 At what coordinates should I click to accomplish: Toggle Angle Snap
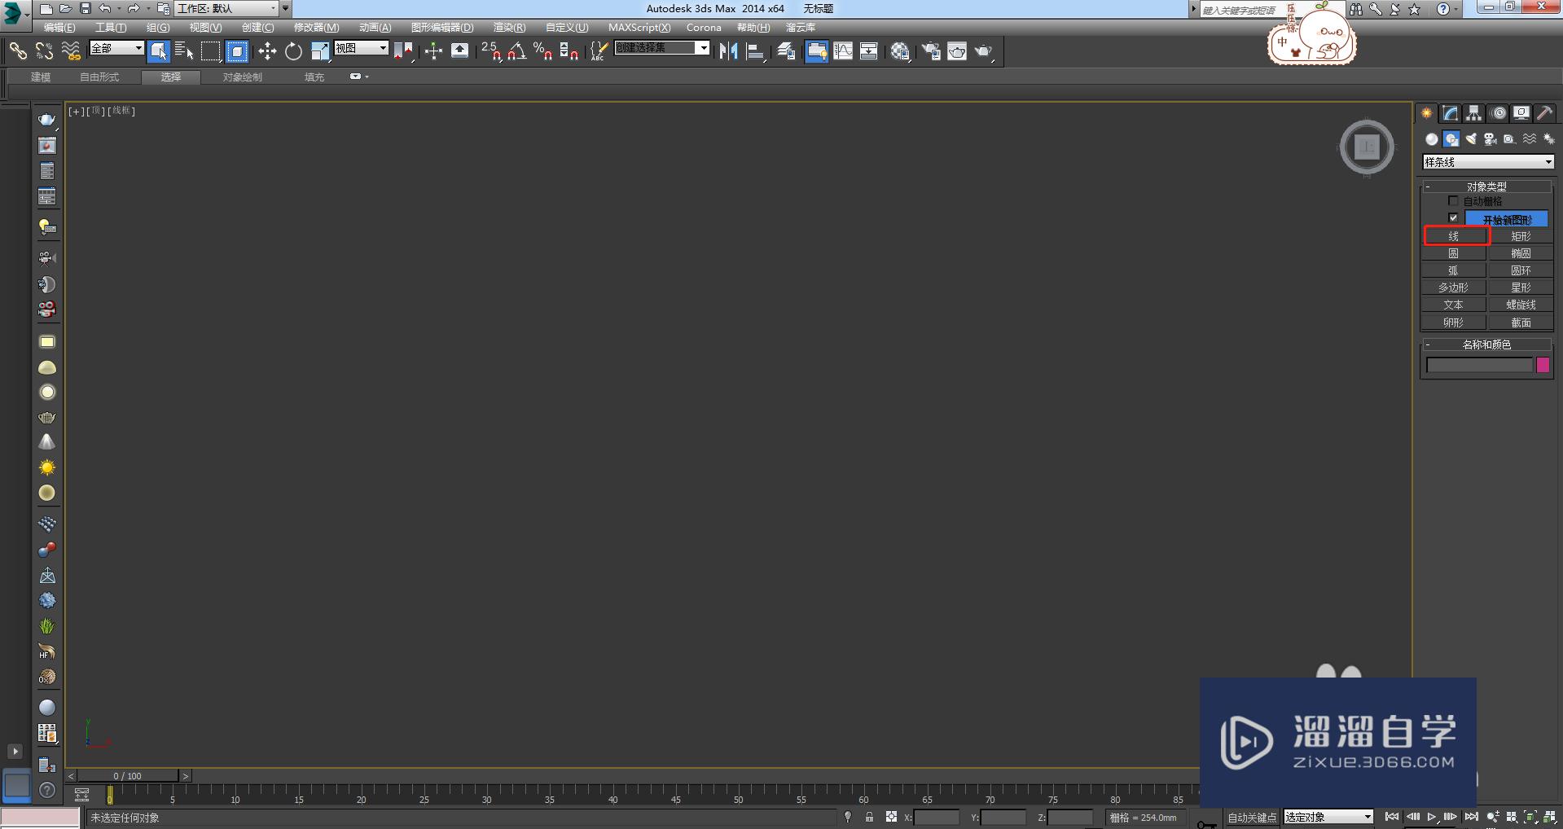tap(517, 51)
